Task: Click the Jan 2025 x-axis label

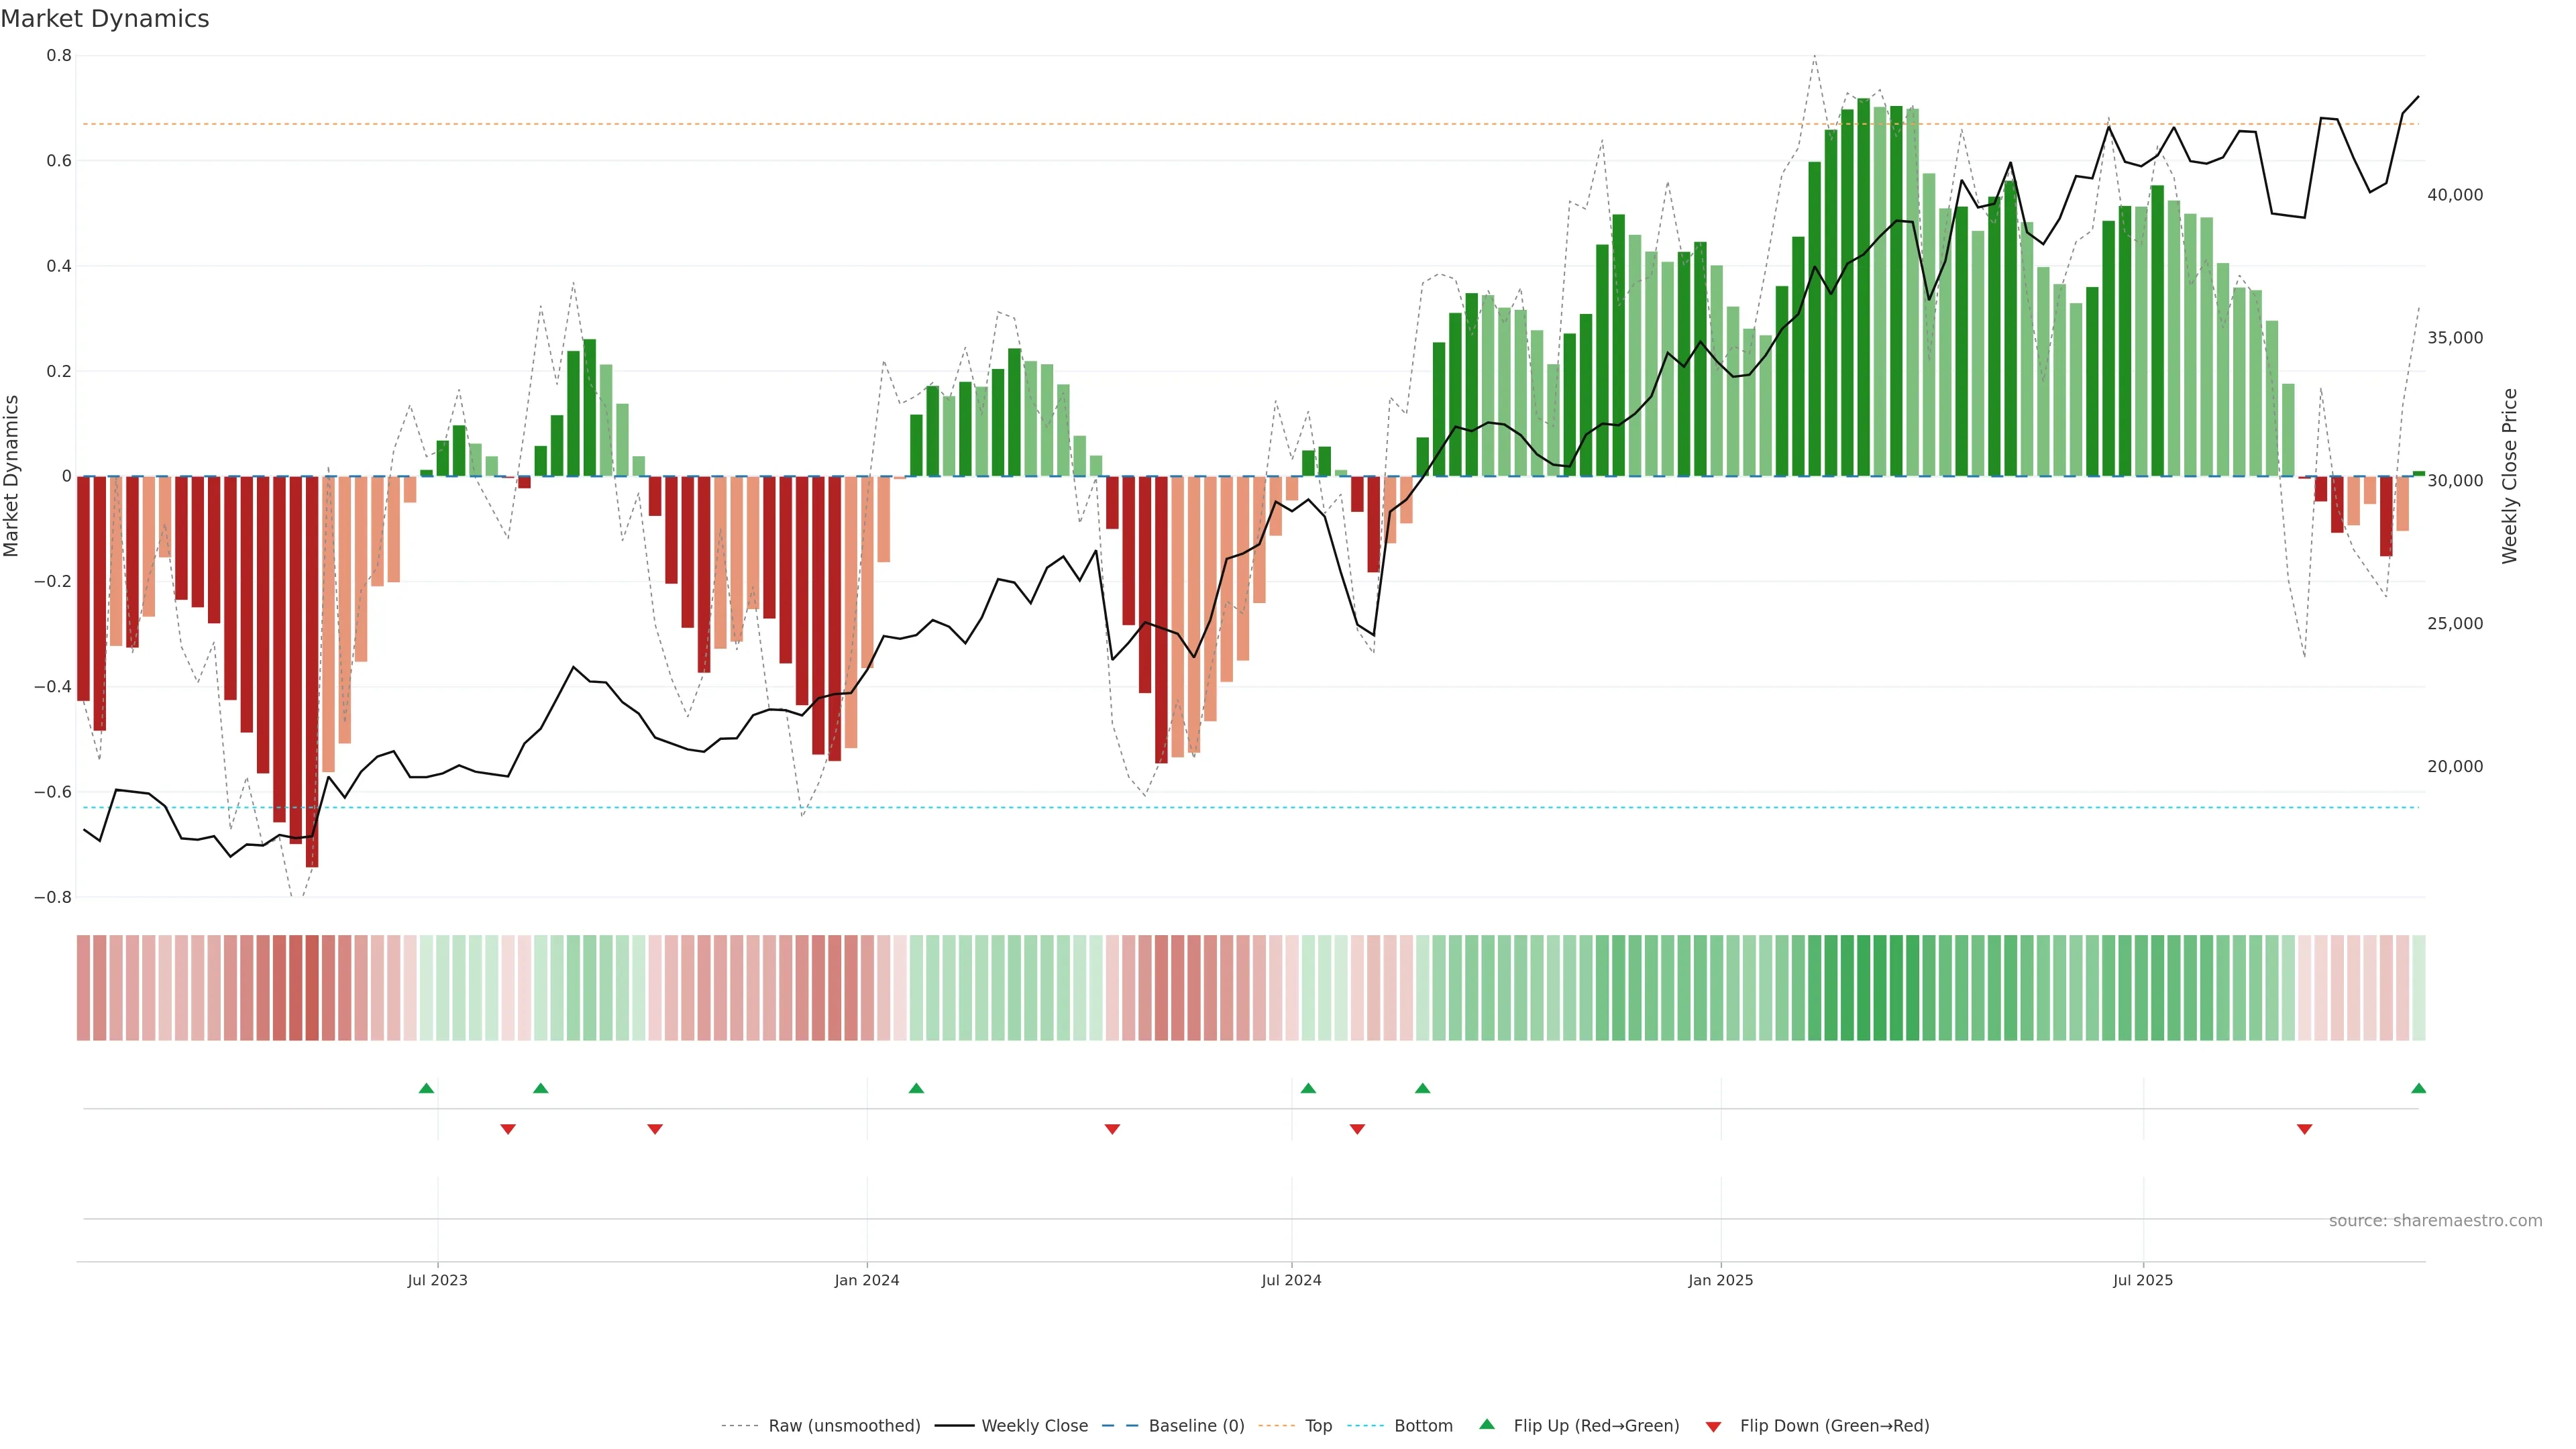Action: [x=1720, y=1280]
